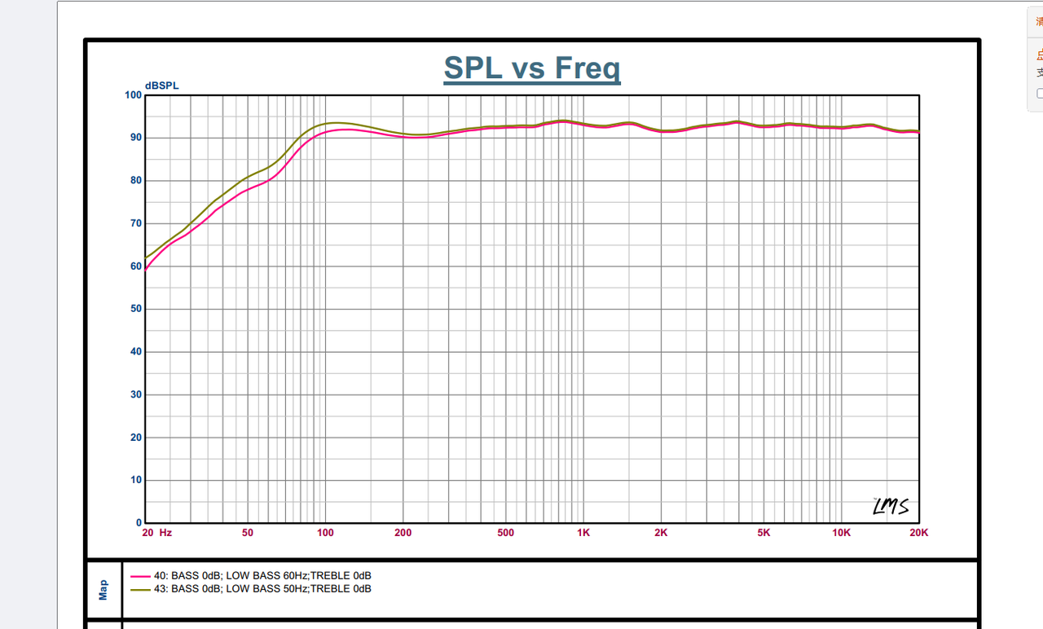
Task: Click the 20K frequency axis label
Action: (x=918, y=533)
